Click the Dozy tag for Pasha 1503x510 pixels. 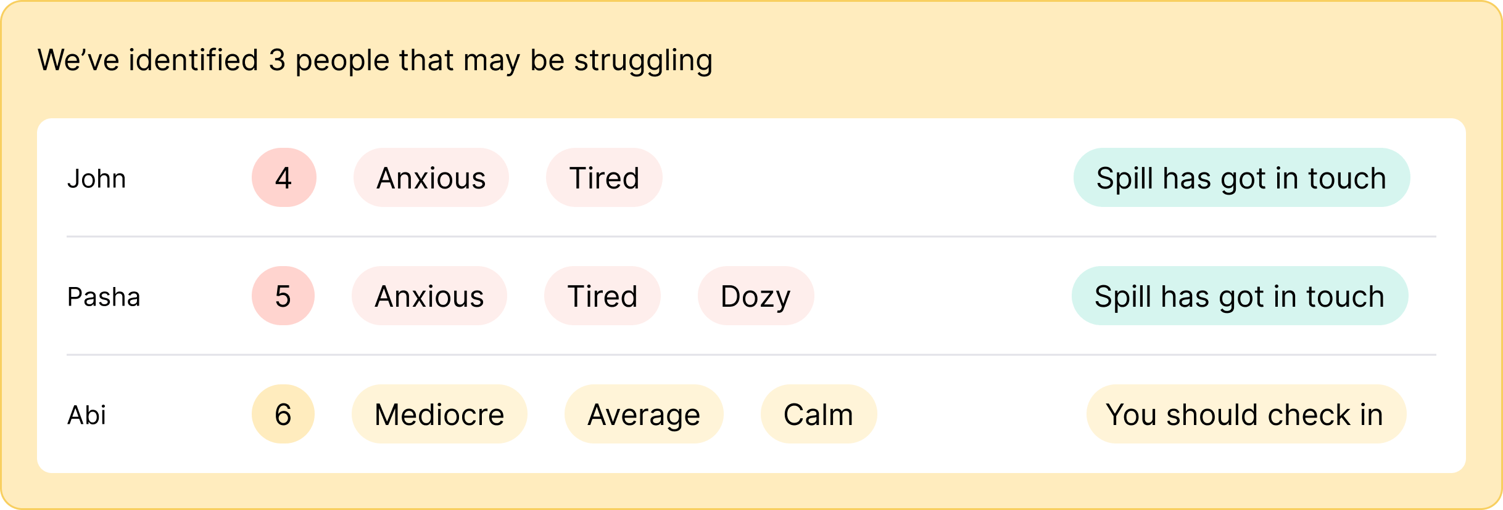(x=755, y=296)
